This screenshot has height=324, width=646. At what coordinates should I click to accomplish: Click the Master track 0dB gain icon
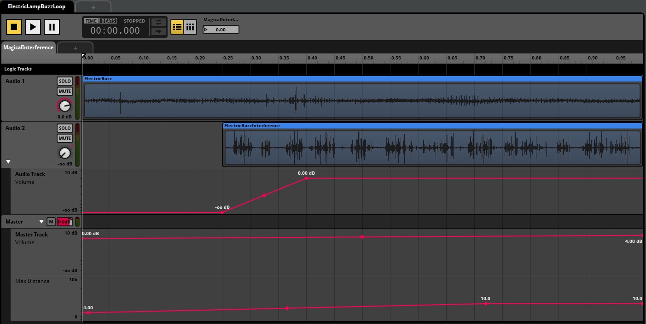point(64,221)
